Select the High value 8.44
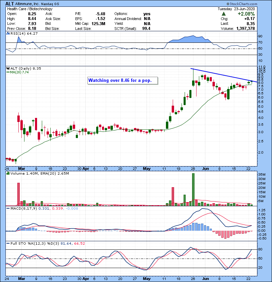This screenshot has width=272, height=282. tap(32, 19)
